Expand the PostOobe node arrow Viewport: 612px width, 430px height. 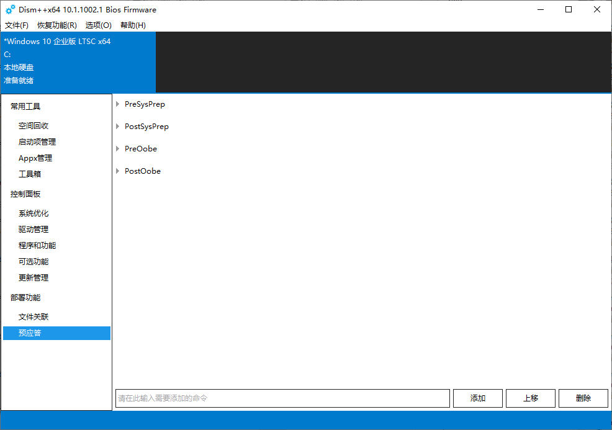pos(117,171)
